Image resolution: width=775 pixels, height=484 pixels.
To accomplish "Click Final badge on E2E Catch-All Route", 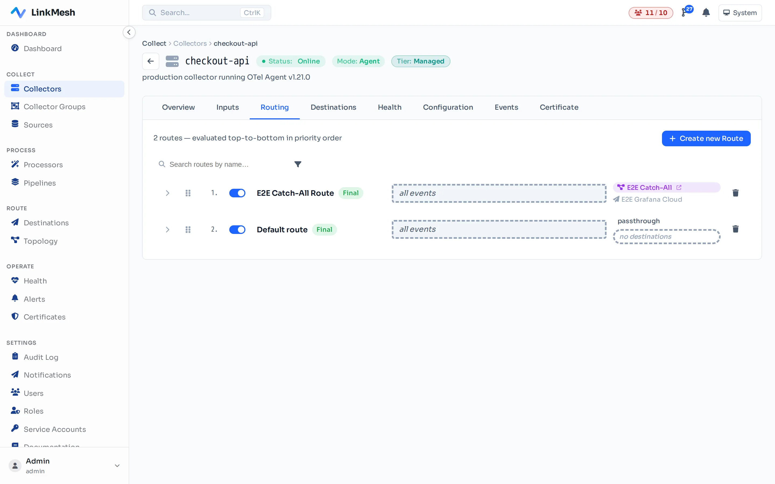I will [350, 193].
